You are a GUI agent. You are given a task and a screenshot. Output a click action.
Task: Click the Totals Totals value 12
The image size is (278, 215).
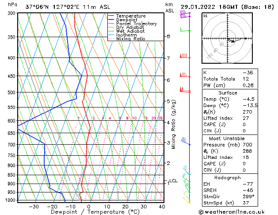coord(246,79)
